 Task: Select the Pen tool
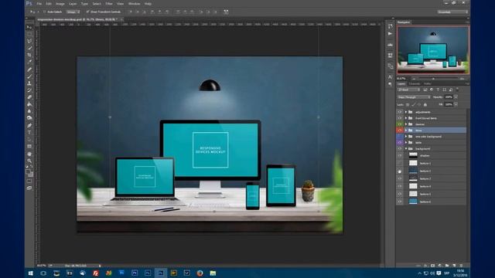point(29,125)
